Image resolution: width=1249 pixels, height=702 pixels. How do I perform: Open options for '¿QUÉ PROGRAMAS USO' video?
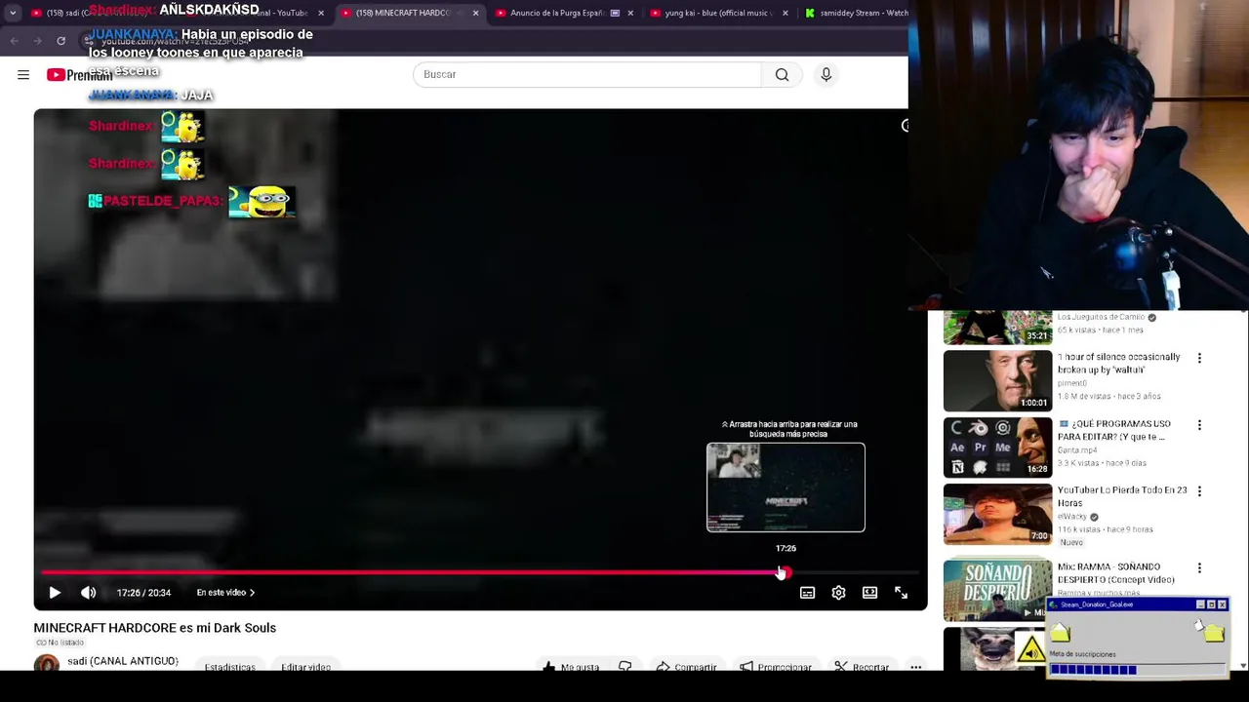1199,425
